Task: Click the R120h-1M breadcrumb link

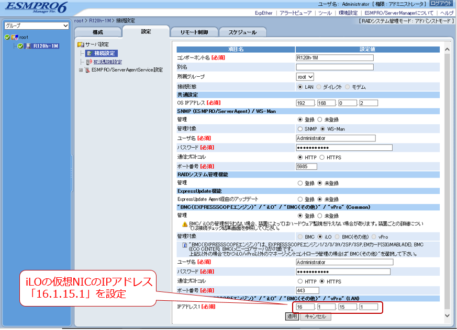Action: click(x=100, y=21)
